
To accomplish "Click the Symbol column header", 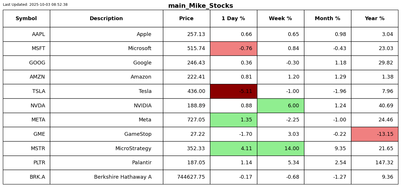I will click(x=26, y=18).
